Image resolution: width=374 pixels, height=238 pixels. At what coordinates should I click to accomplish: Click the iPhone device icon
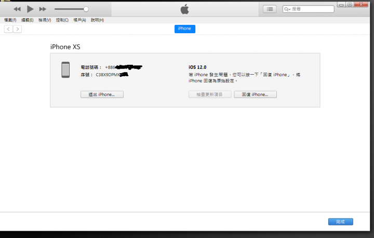tap(65, 69)
